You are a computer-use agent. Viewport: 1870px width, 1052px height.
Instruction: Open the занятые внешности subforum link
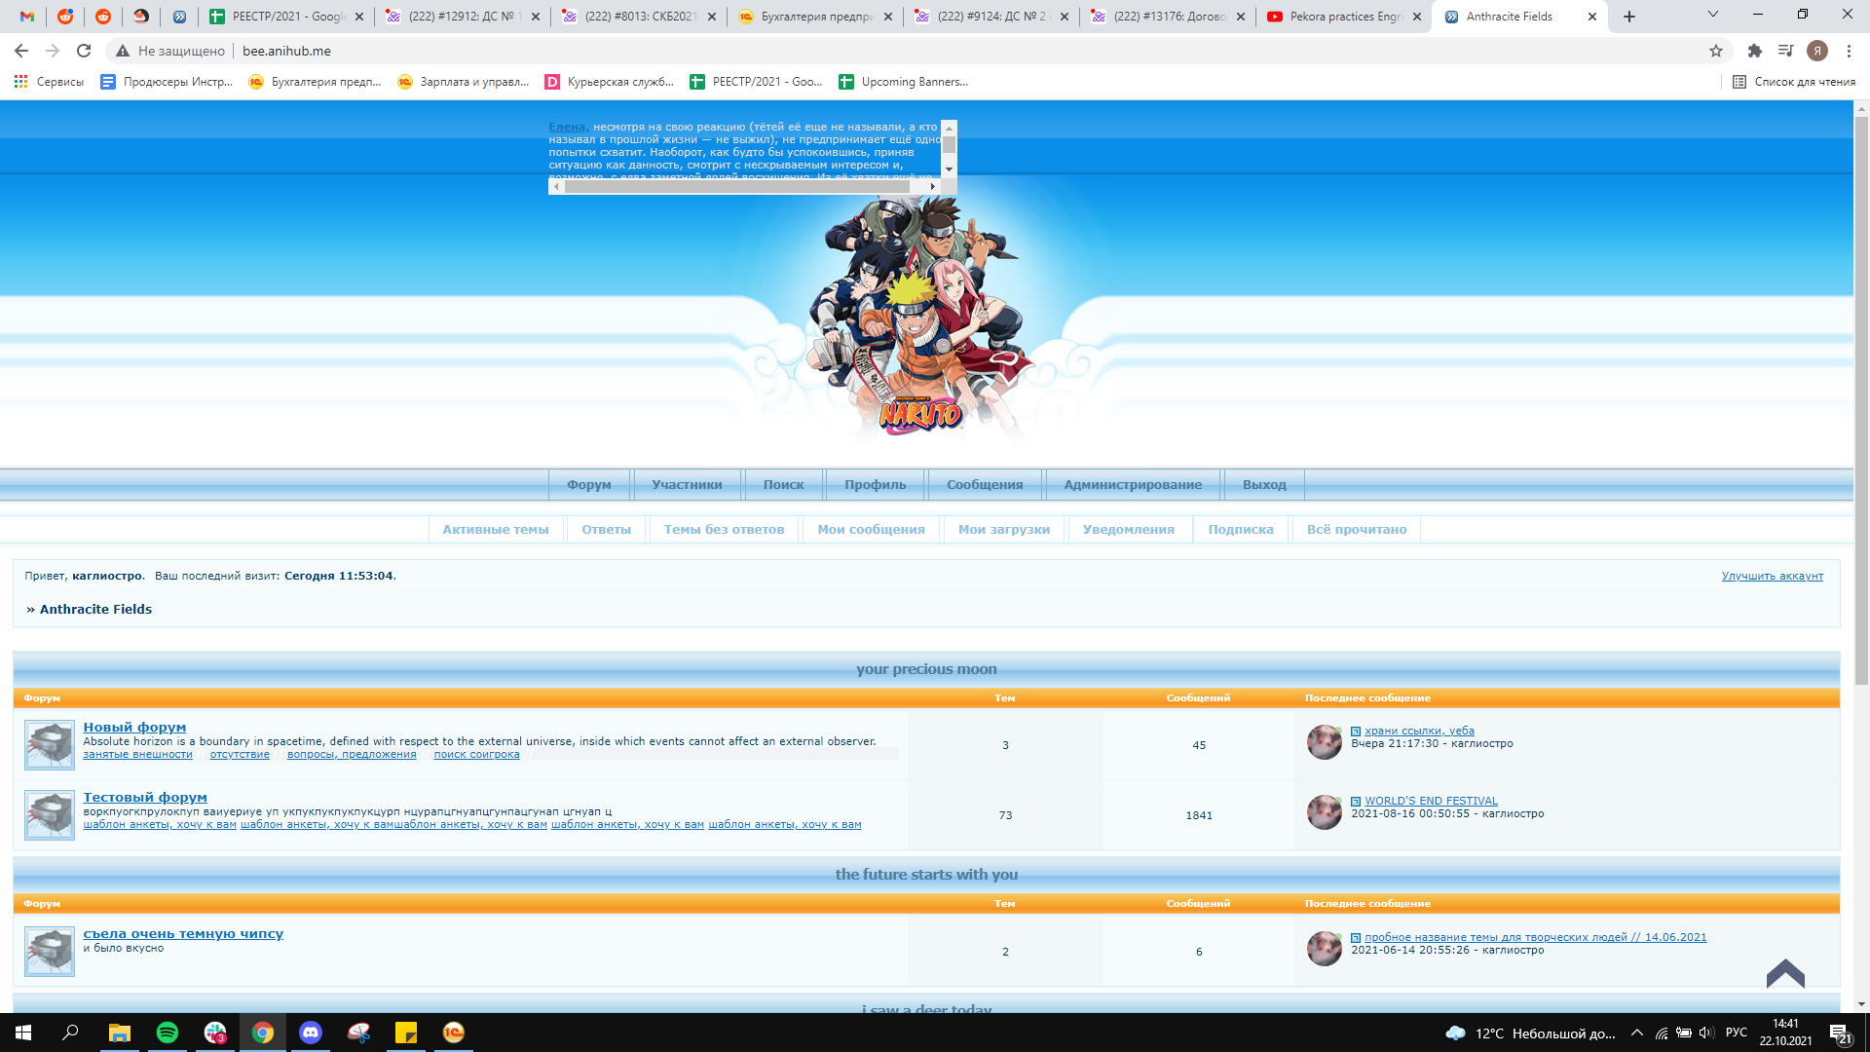[x=137, y=754]
